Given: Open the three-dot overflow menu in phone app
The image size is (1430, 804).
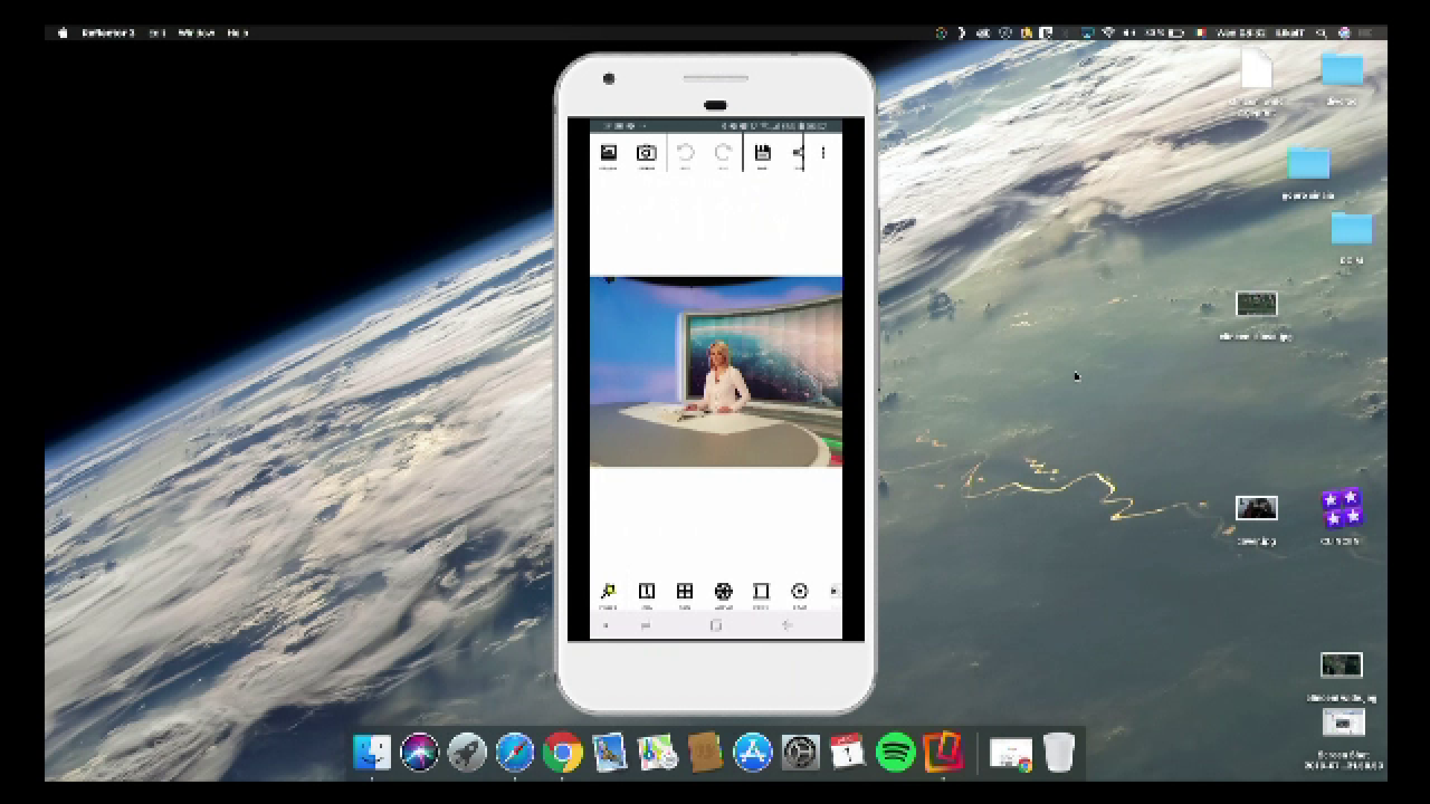Looking at the screenshot, I should click(823, 153).
